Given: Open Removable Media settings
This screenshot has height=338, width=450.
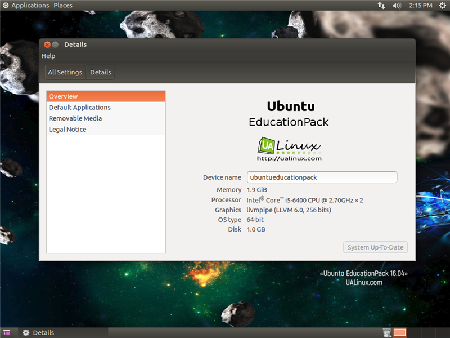Looking at the screenshot, I should pyautogui.click(x=106, y=118).
